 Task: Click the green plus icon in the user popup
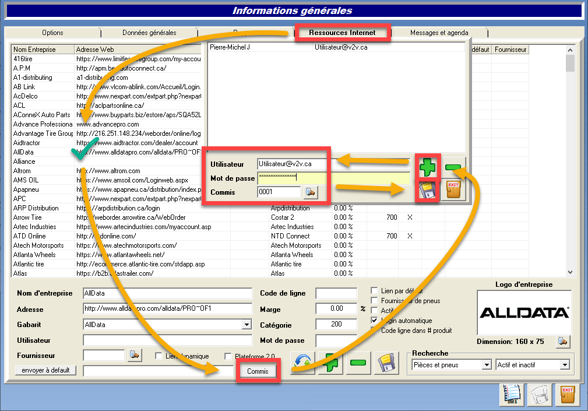tap(428, 167)
